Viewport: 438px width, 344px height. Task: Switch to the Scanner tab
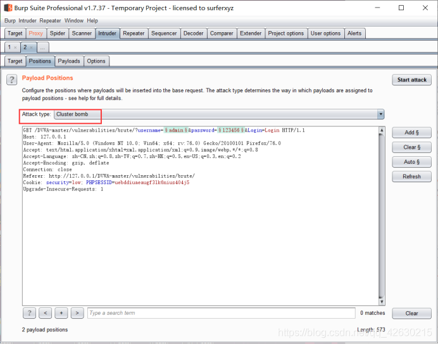coord(82,34)
